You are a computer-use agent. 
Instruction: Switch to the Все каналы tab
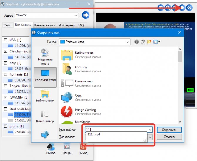[x=23, y=25]
